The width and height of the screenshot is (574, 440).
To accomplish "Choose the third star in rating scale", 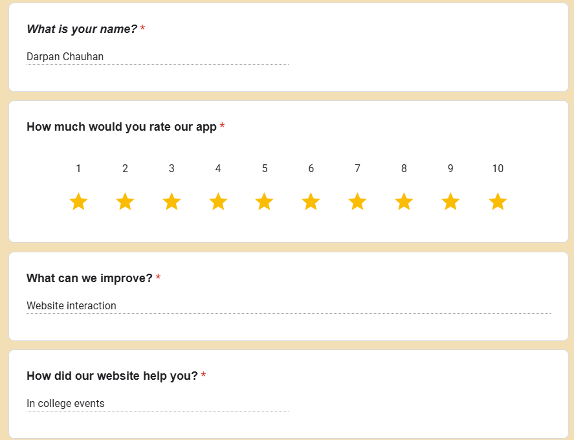I will (171, 202).
